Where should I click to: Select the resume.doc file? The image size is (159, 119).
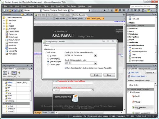[x=13, y=48]
